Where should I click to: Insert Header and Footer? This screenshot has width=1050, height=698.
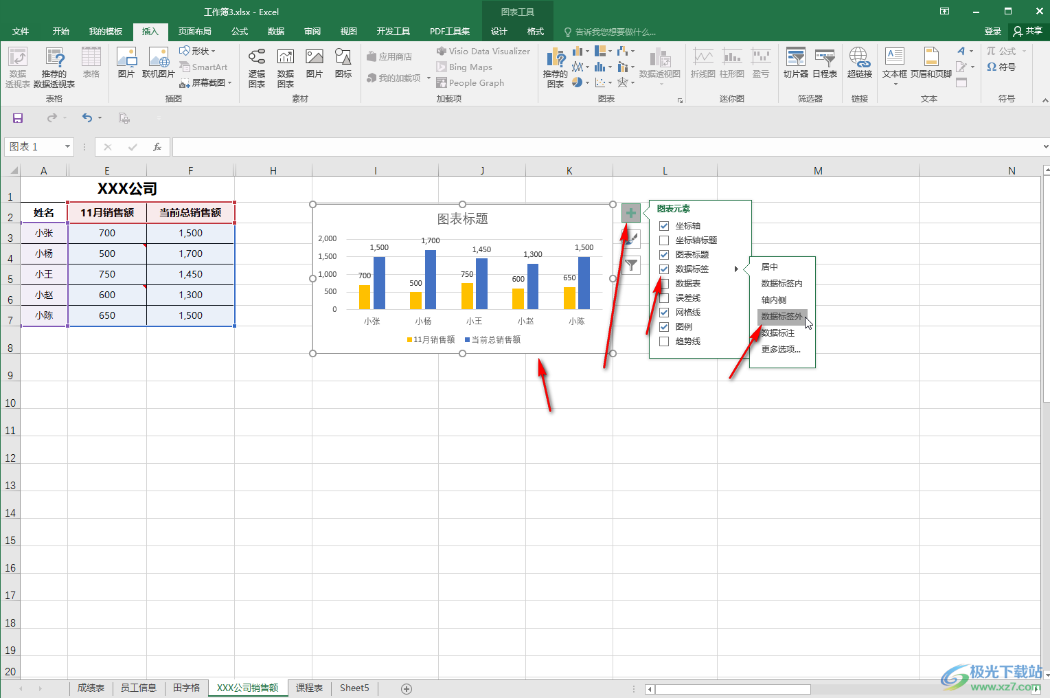[931, 63]
